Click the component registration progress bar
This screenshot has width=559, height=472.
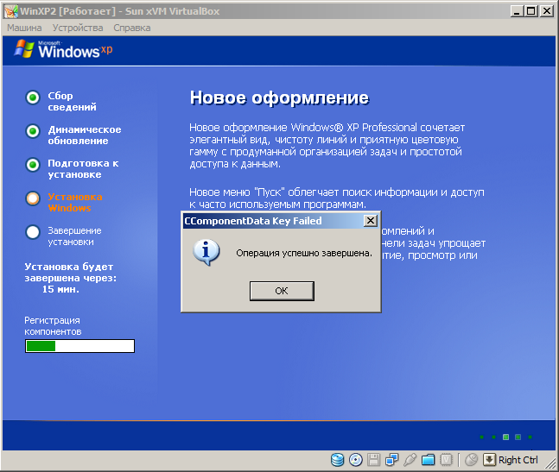79,346
